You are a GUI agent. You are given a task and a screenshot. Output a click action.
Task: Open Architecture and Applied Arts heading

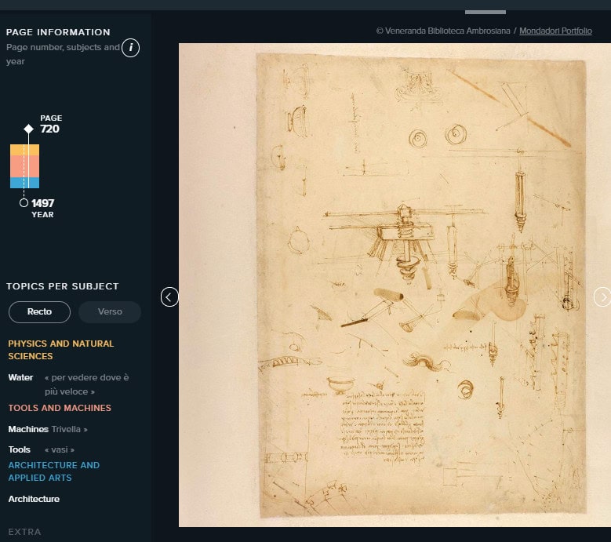tap(54, 471)
